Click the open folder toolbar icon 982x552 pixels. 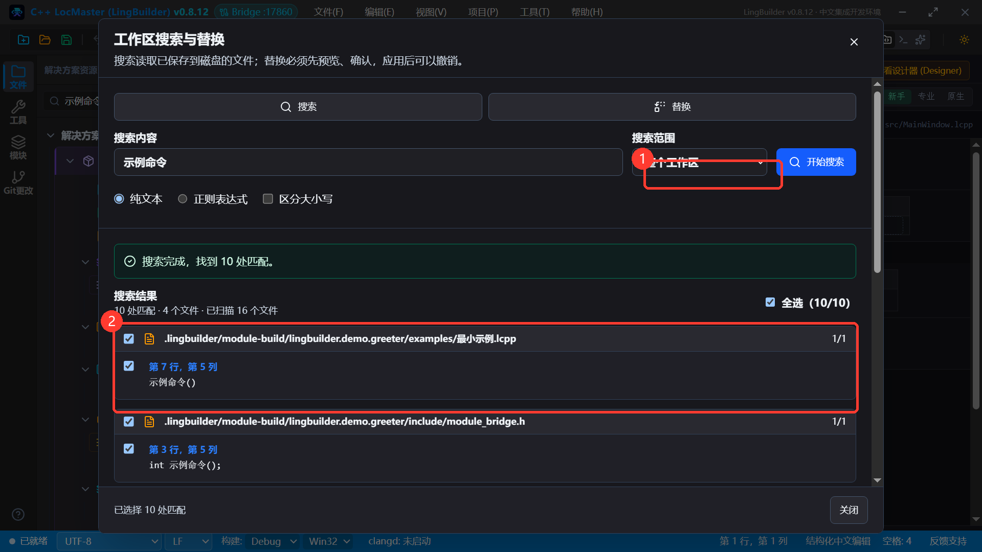(45, 40)
